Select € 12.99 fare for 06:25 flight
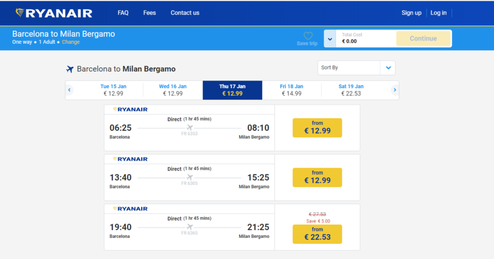Viewport: 494px width, 259px height. click(317, 127)
